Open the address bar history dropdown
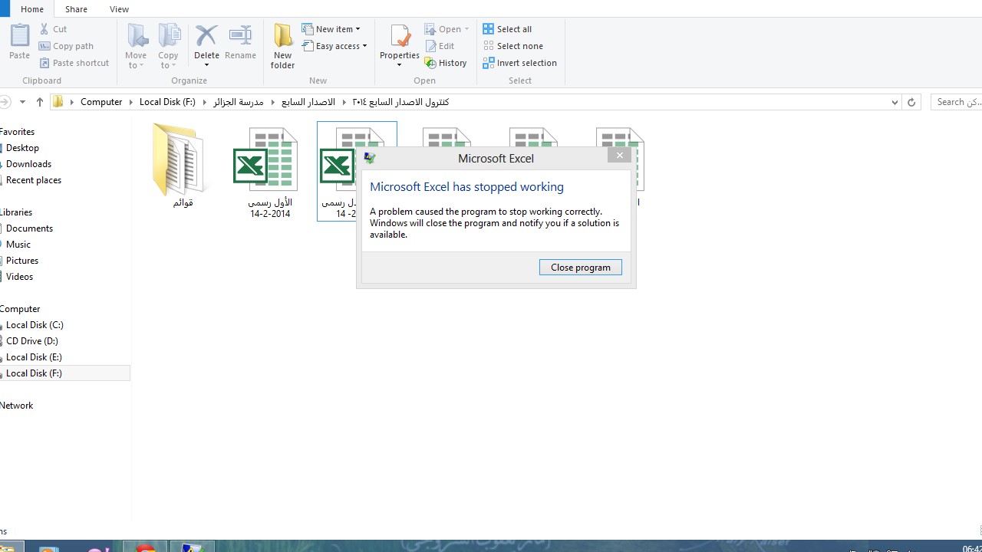The height and width of the screenshot is (552, 982). point(895,102)
